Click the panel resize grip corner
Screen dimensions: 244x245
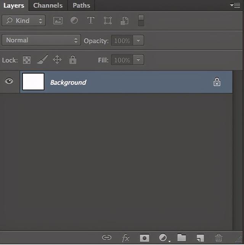tap(239, 239)
